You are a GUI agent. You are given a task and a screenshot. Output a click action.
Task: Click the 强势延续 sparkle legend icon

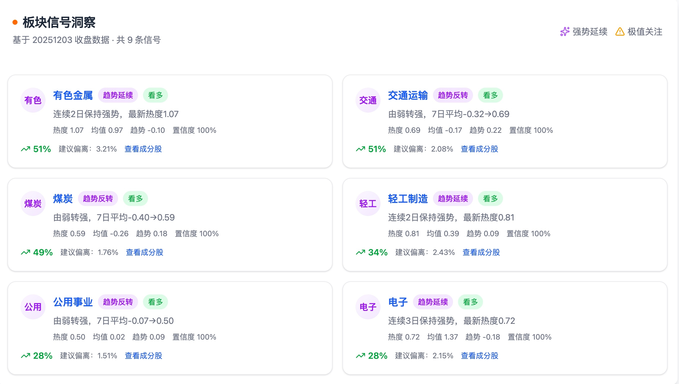click(565, 32)
